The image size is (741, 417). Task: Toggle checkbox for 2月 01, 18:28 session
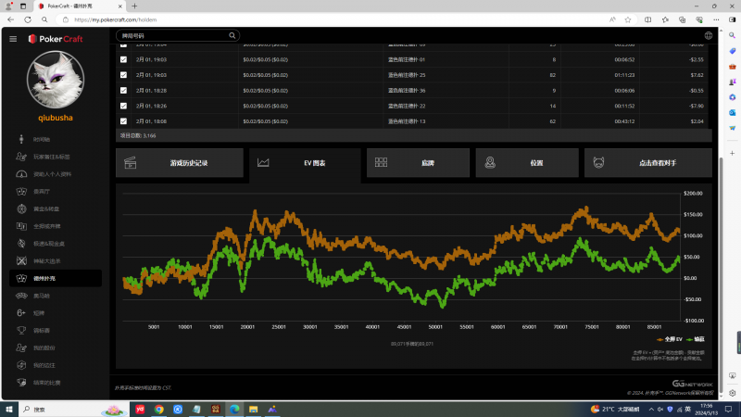click(x=124, y=90)
